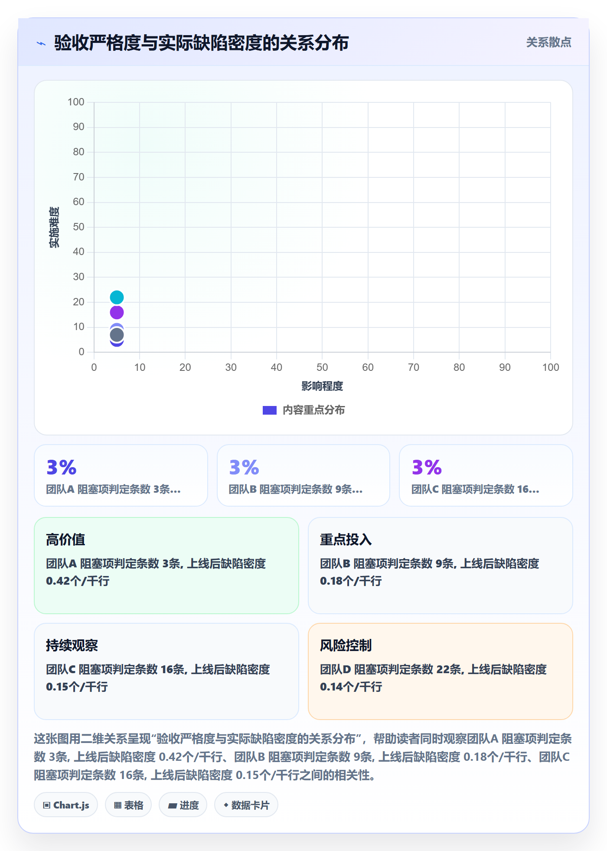
Task: Click the description paragraph starting with 这张图用二维关系
Action: (303, 757)
